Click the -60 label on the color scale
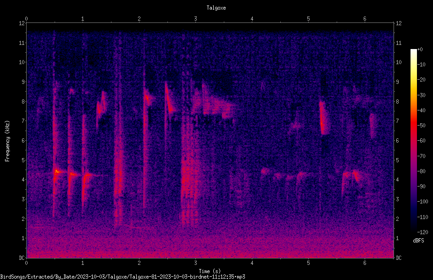 [x=421, y=141]
